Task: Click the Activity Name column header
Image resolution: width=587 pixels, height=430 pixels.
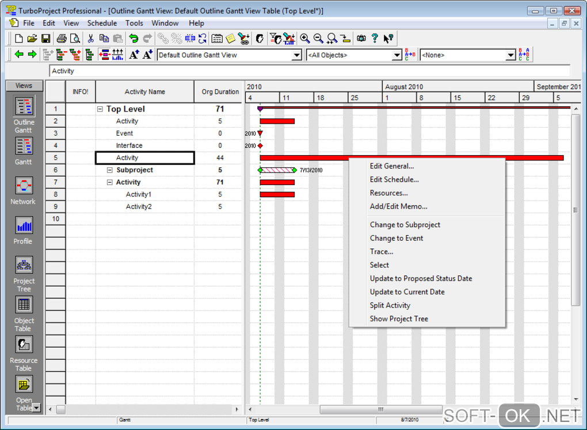Action: 144,91
